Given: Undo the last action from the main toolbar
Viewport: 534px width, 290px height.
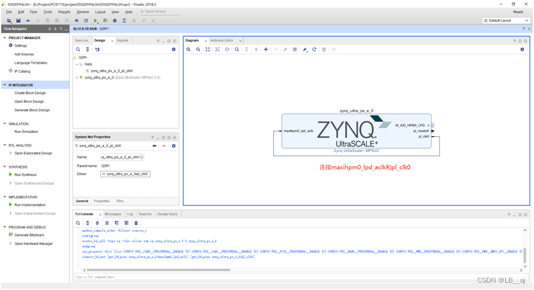Looking at the screenshot, I should click(x=28, y=21).
